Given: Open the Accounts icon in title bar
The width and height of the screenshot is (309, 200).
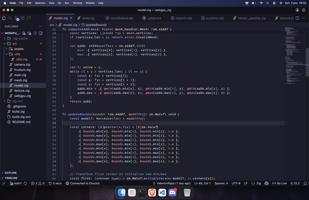Looking at the screenshot, I should click(x=297, y=10).
